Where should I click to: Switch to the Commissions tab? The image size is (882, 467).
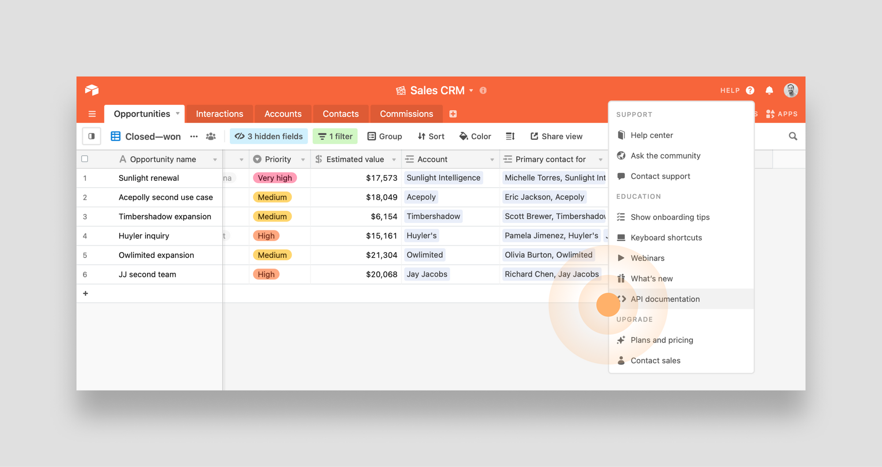[407, 114]
